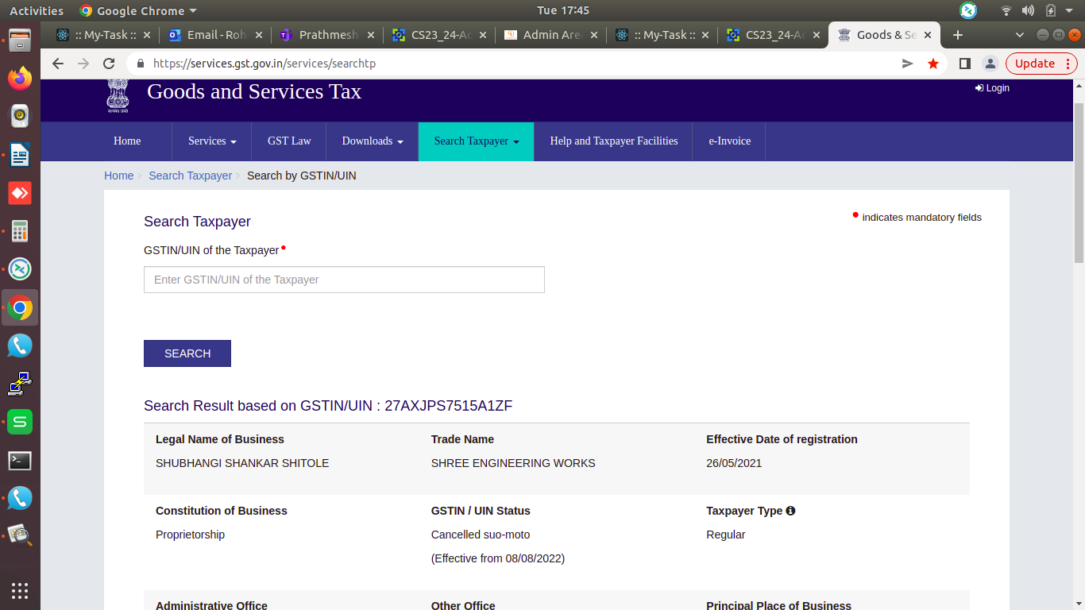Launch Firefox from the dock
Screen dimensions: 1085x610
(x=20, y=78)
